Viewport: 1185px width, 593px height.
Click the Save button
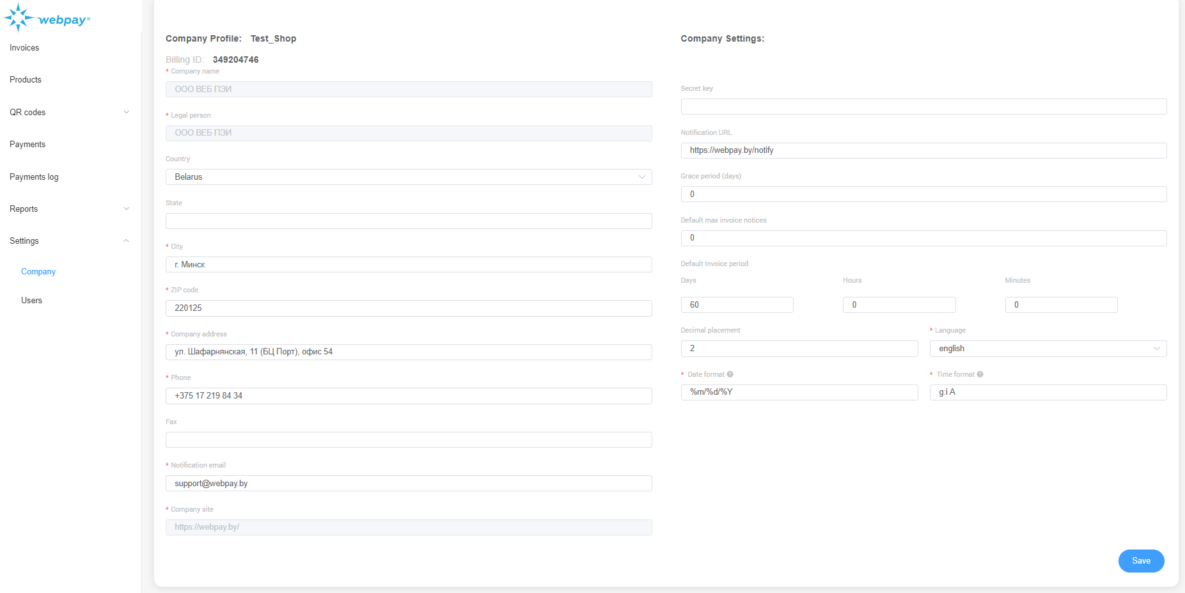coord(1141,560)
